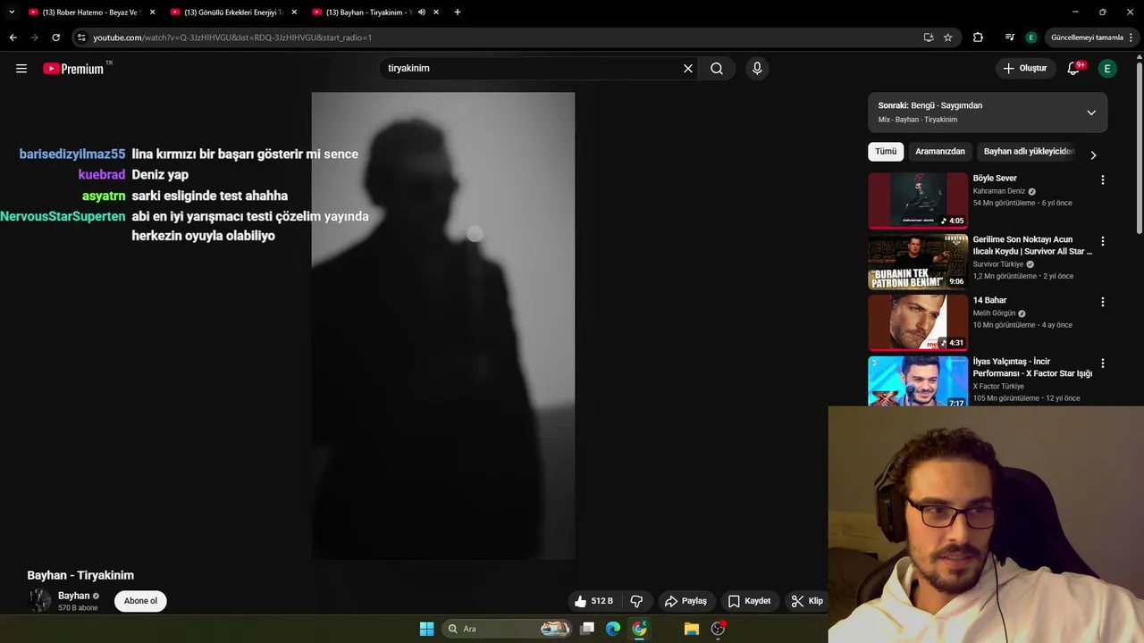Mute the Bayhan tab audio icon
Screen dimensions: 1144x643
coord(422,13)
